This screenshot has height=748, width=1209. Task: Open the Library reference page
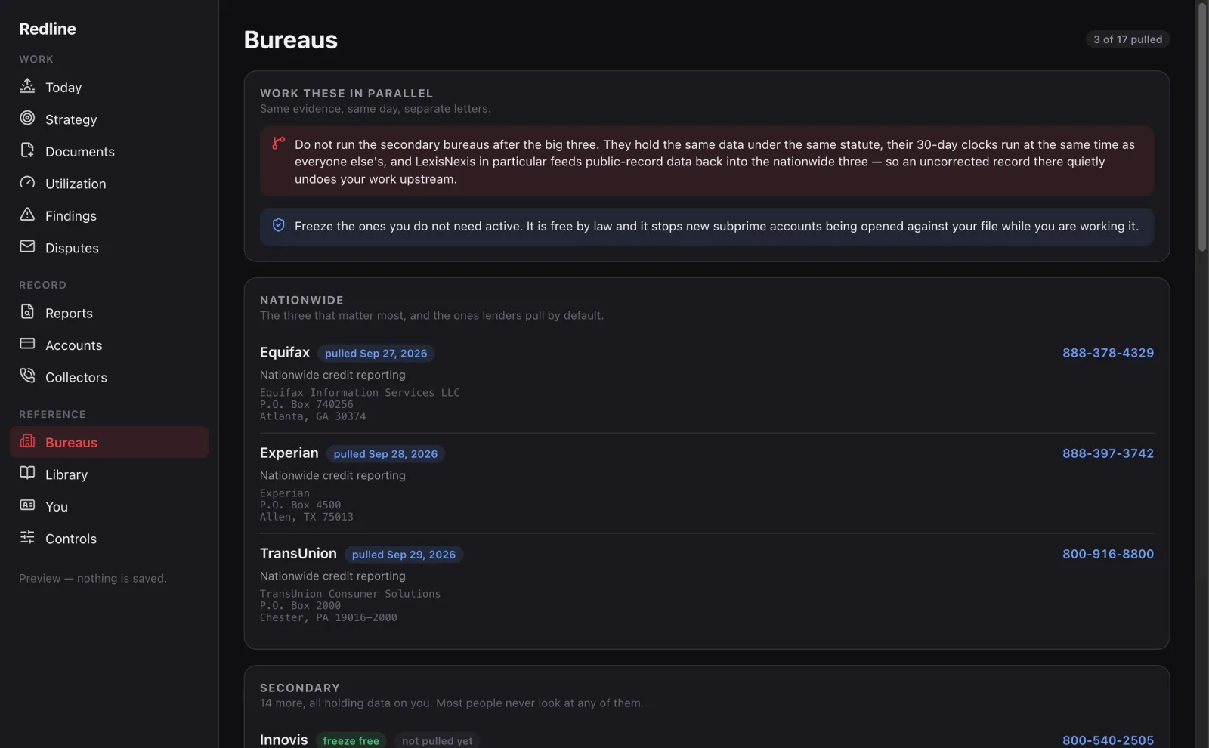pos(109,474)
